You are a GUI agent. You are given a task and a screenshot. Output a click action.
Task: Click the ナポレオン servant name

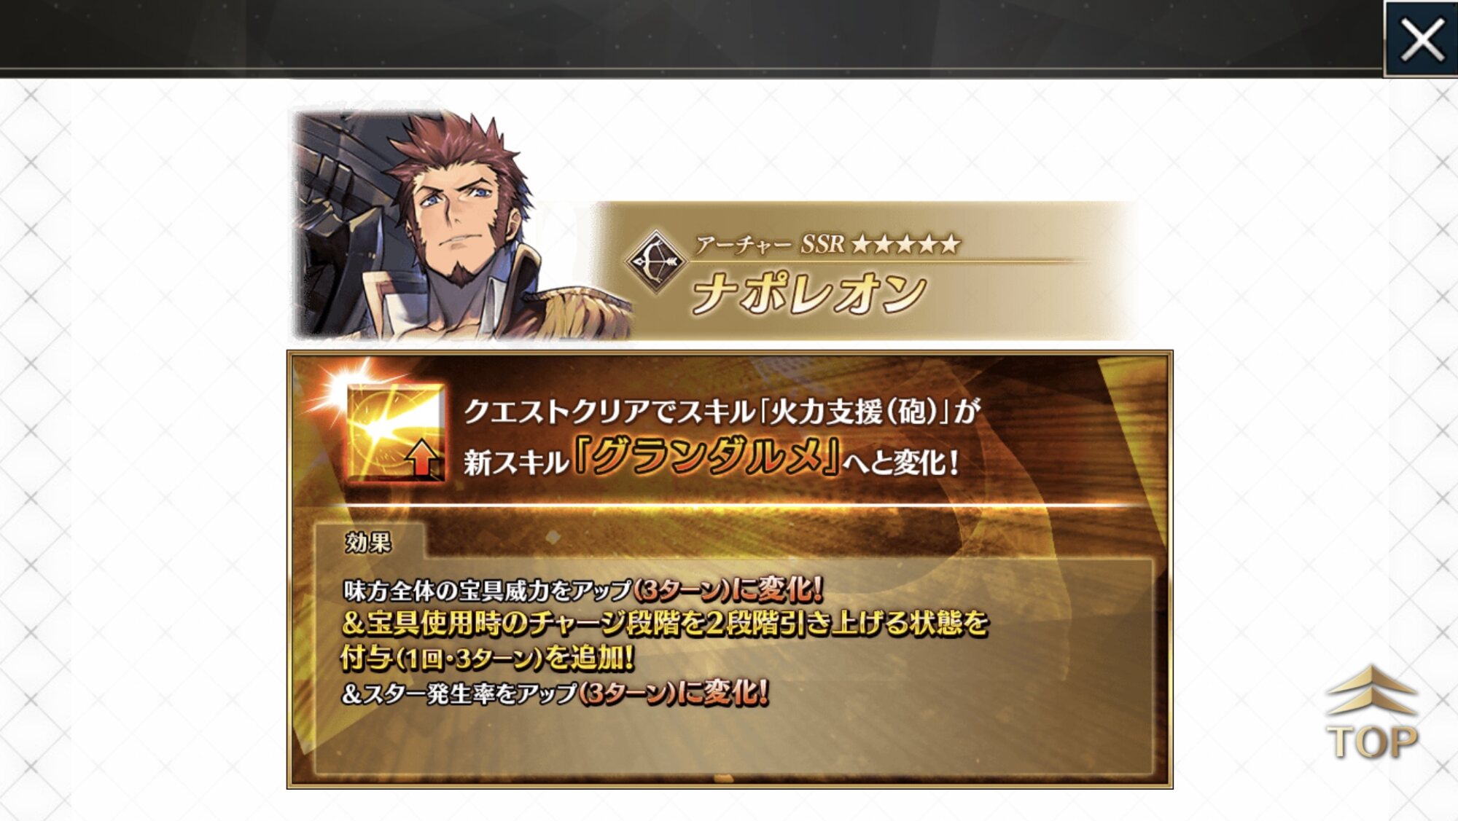[808, 294]
